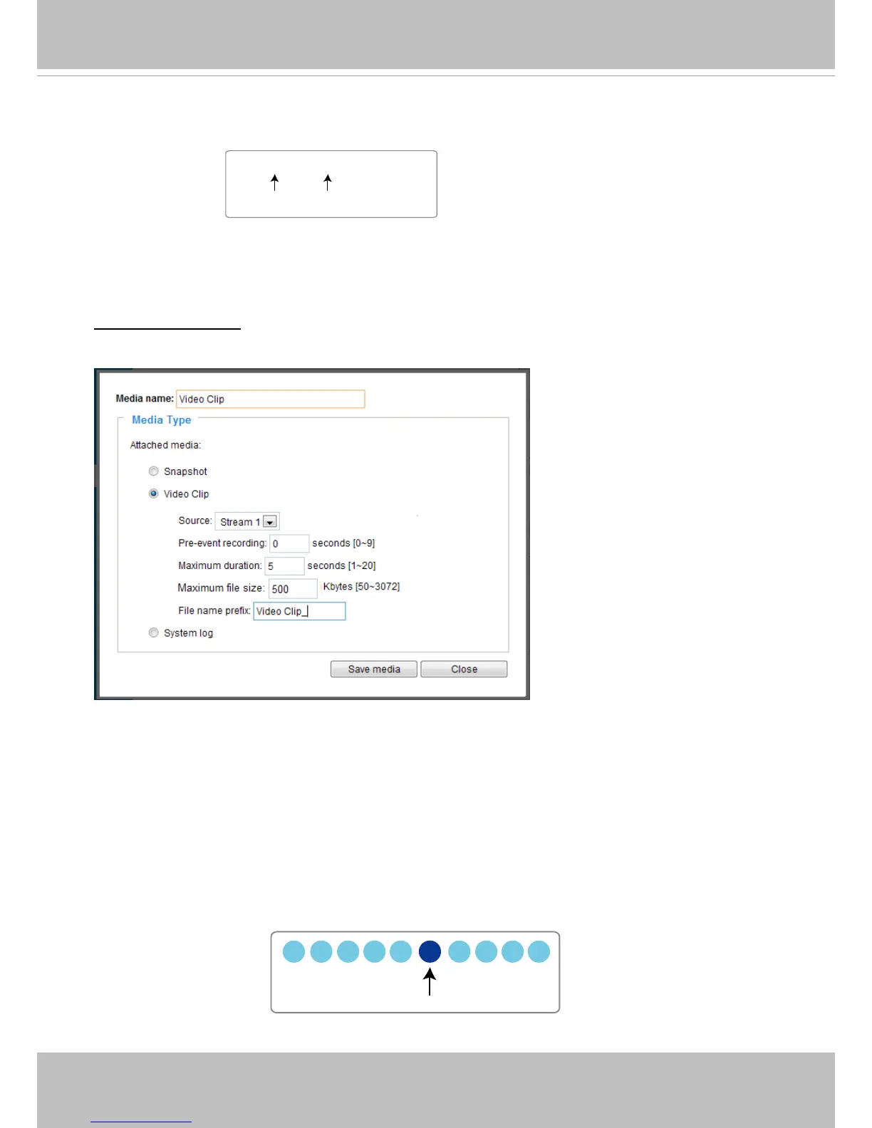
Task: Select the Video Clip radio option
Action: pos(153,493)
